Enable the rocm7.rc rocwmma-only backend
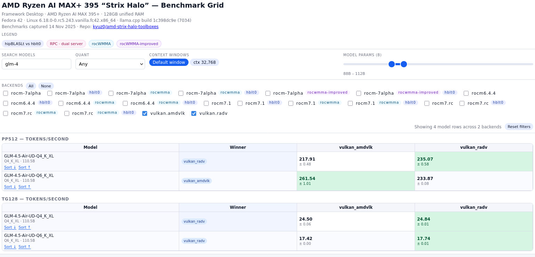 (x=6, y=113)
